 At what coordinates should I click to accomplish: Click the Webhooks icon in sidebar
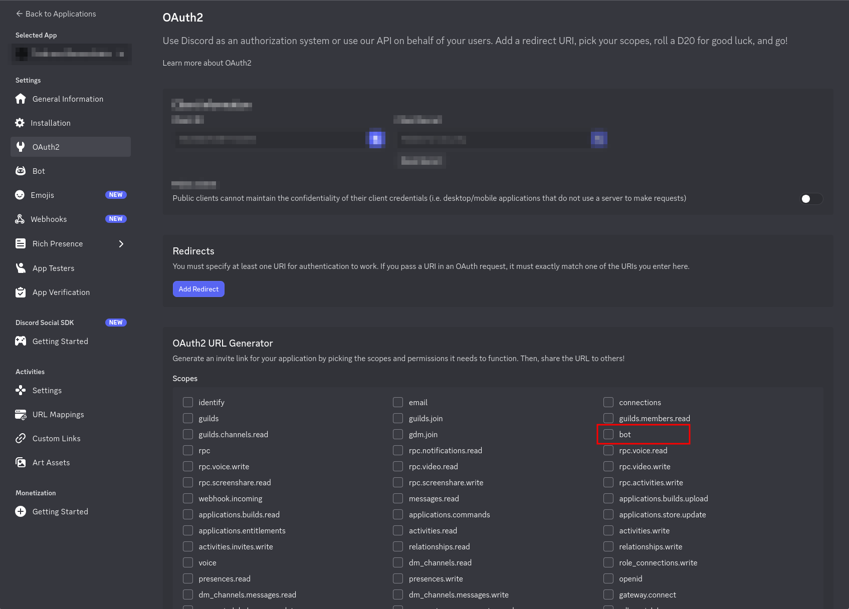click(x=20, y=219)
